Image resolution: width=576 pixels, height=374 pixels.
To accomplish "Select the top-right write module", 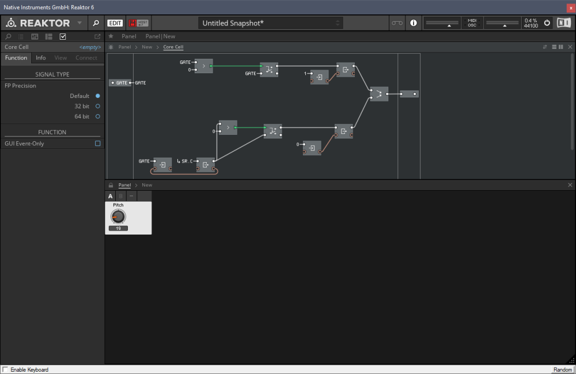I will tap(346, 69).
